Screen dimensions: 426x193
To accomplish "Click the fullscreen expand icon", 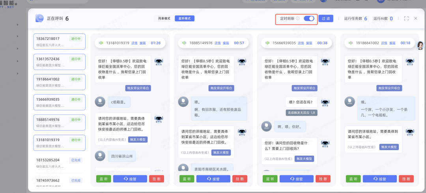I will tap(406, 19).
